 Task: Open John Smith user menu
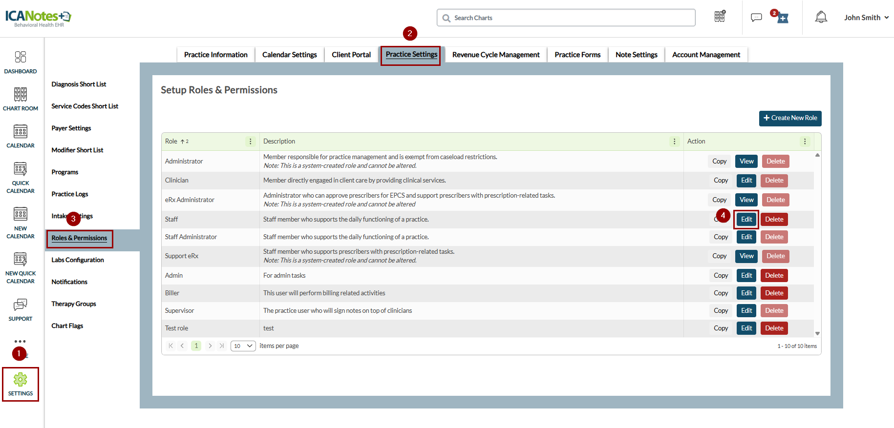pyautogui.click(x=866, y=18)
